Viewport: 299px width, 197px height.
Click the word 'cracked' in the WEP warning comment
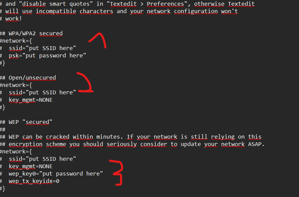(x=58, y=137)
